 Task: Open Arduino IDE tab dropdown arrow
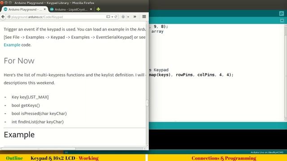282,21
